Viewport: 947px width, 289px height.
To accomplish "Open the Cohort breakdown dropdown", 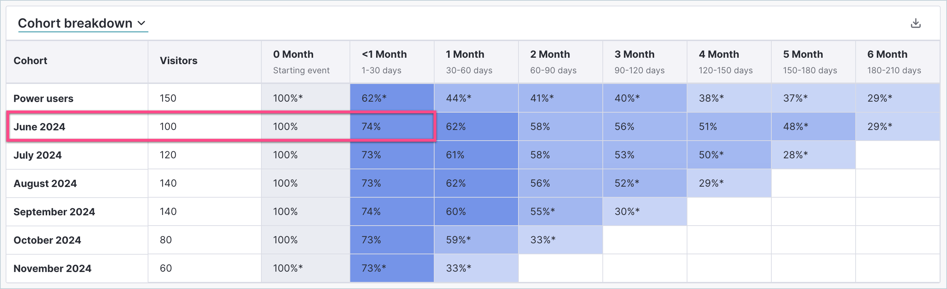I will [83, 23].
